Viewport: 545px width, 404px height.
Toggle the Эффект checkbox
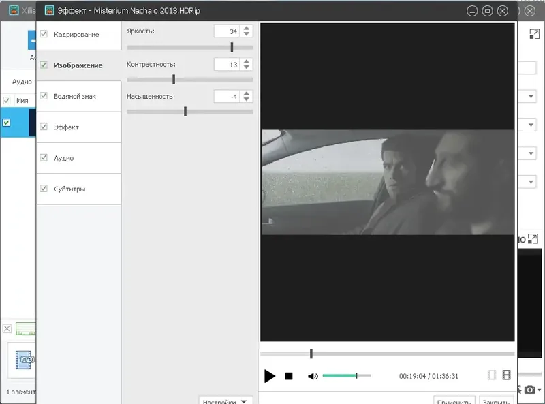tap(44, 127)
